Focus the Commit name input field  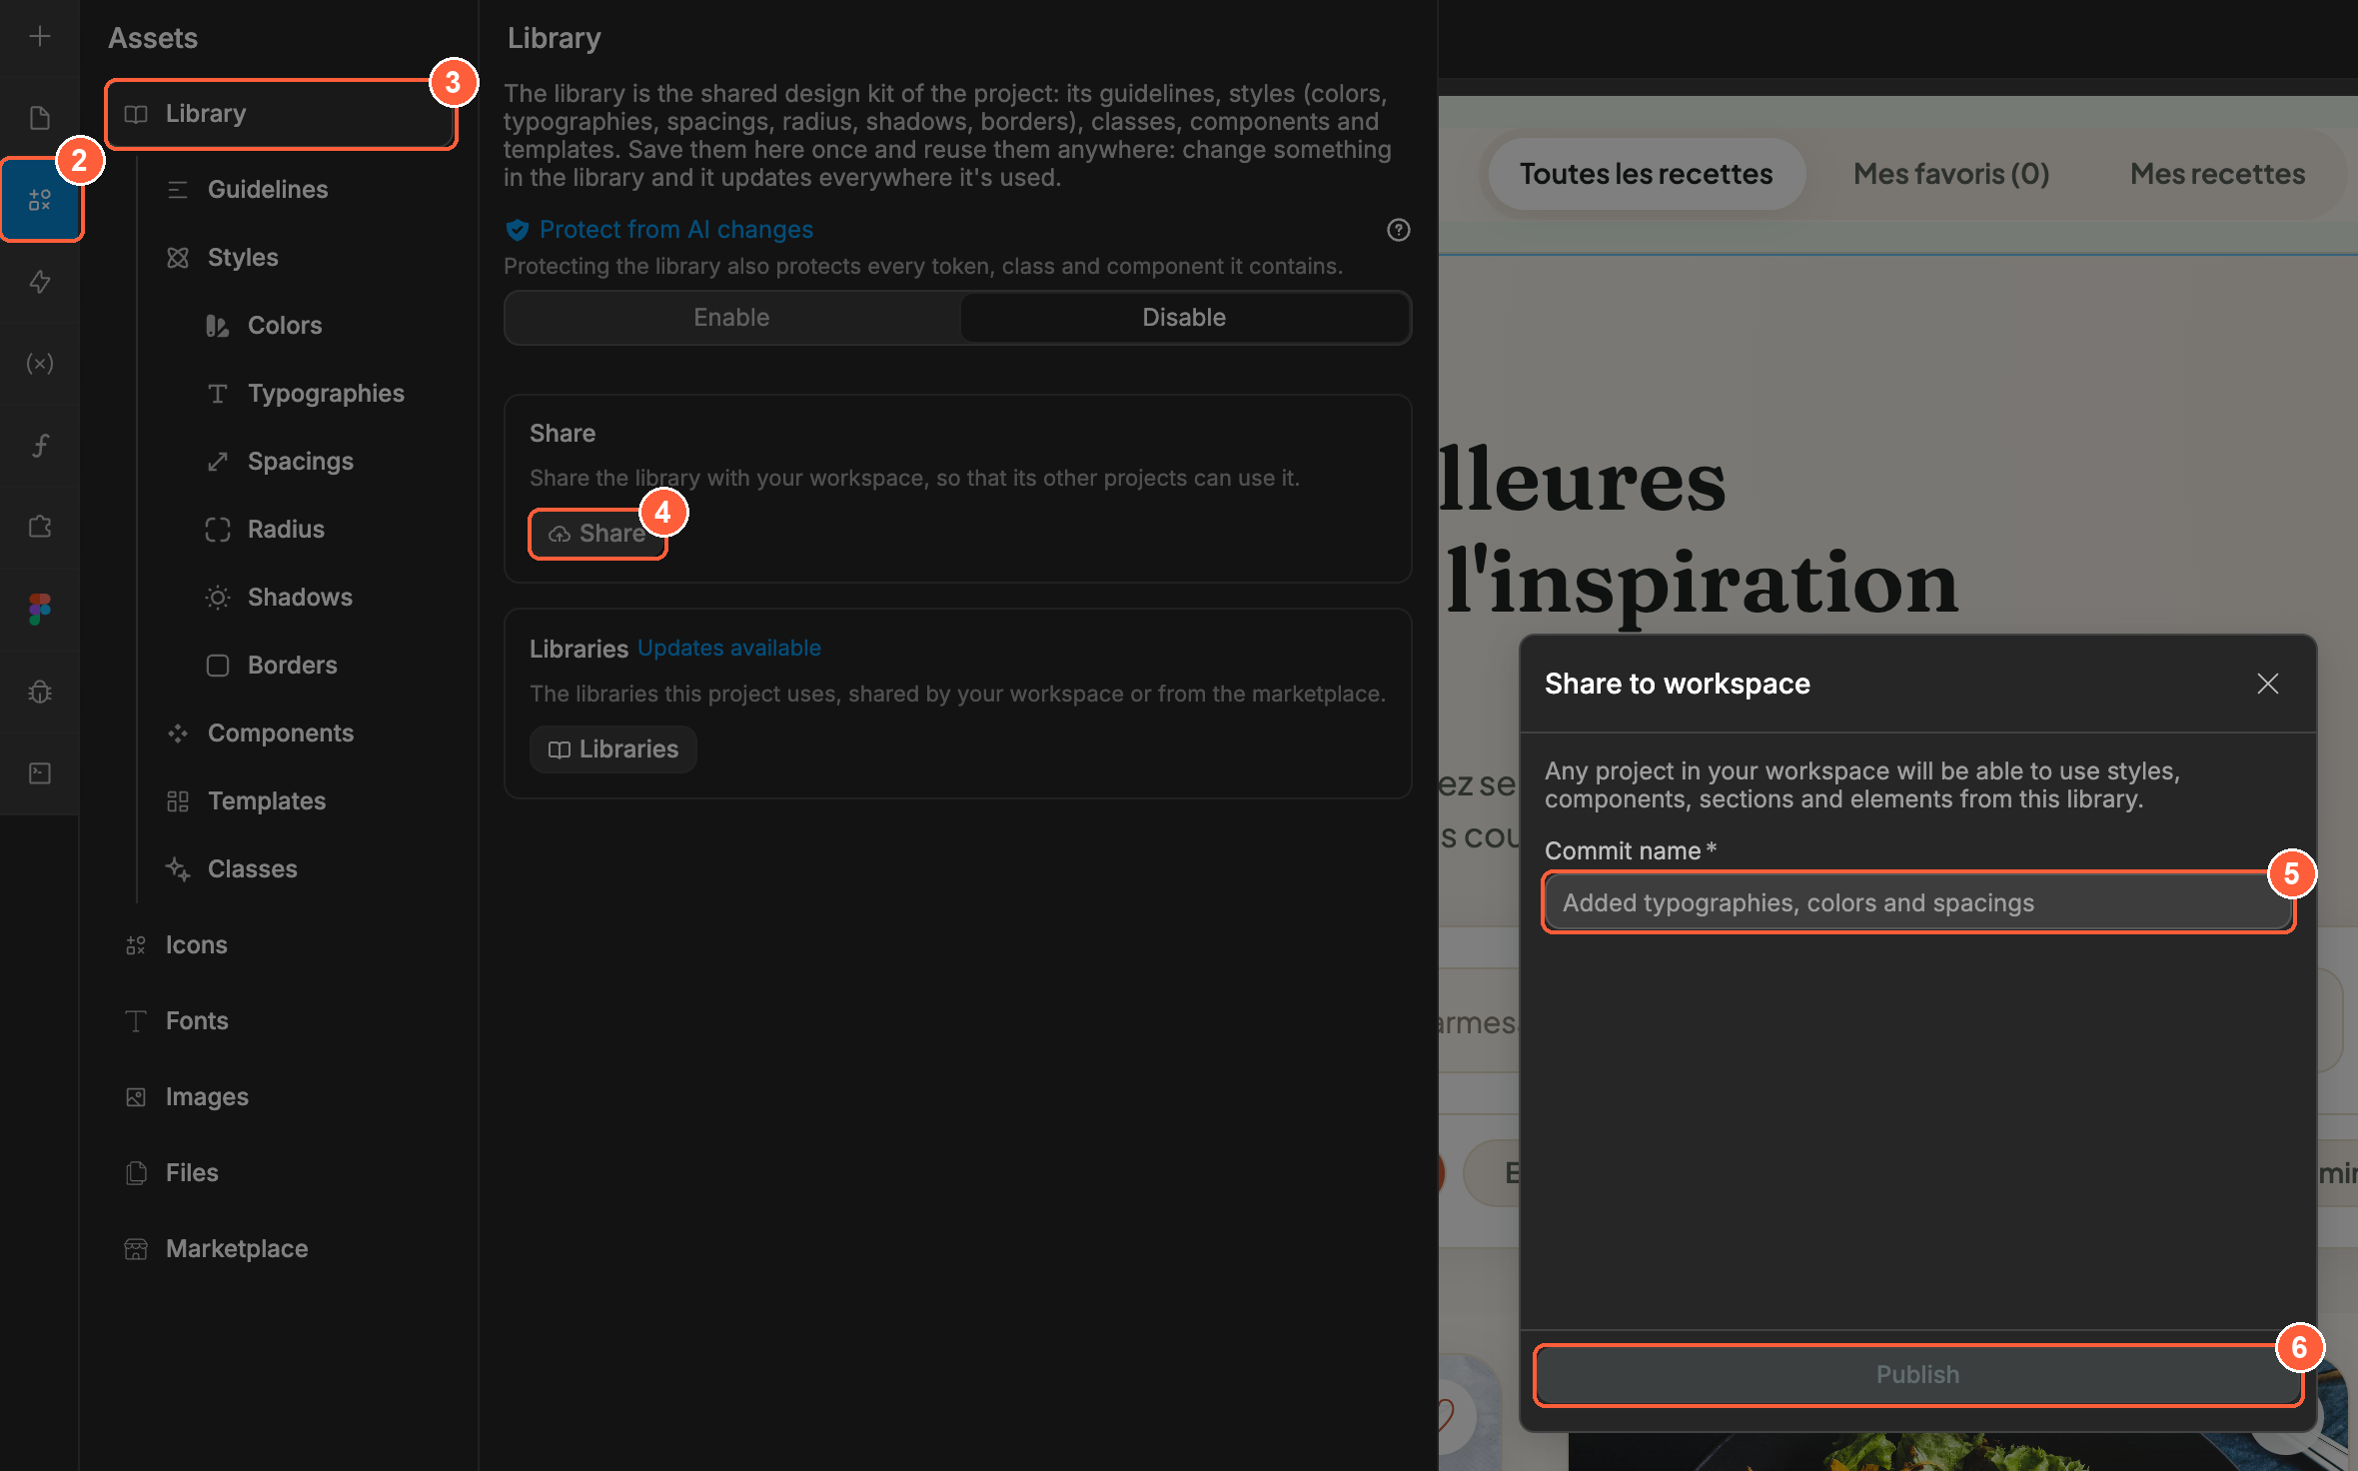click(x=1917, y=903)
